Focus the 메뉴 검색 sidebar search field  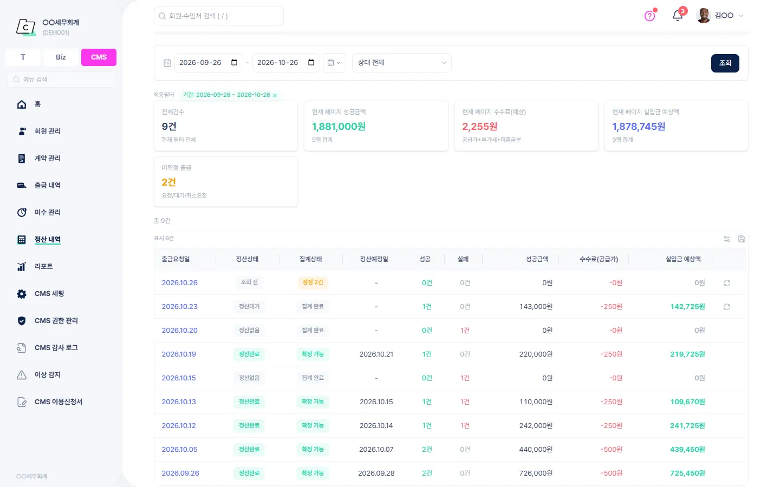pyautogui.click(x=61, y=80)
